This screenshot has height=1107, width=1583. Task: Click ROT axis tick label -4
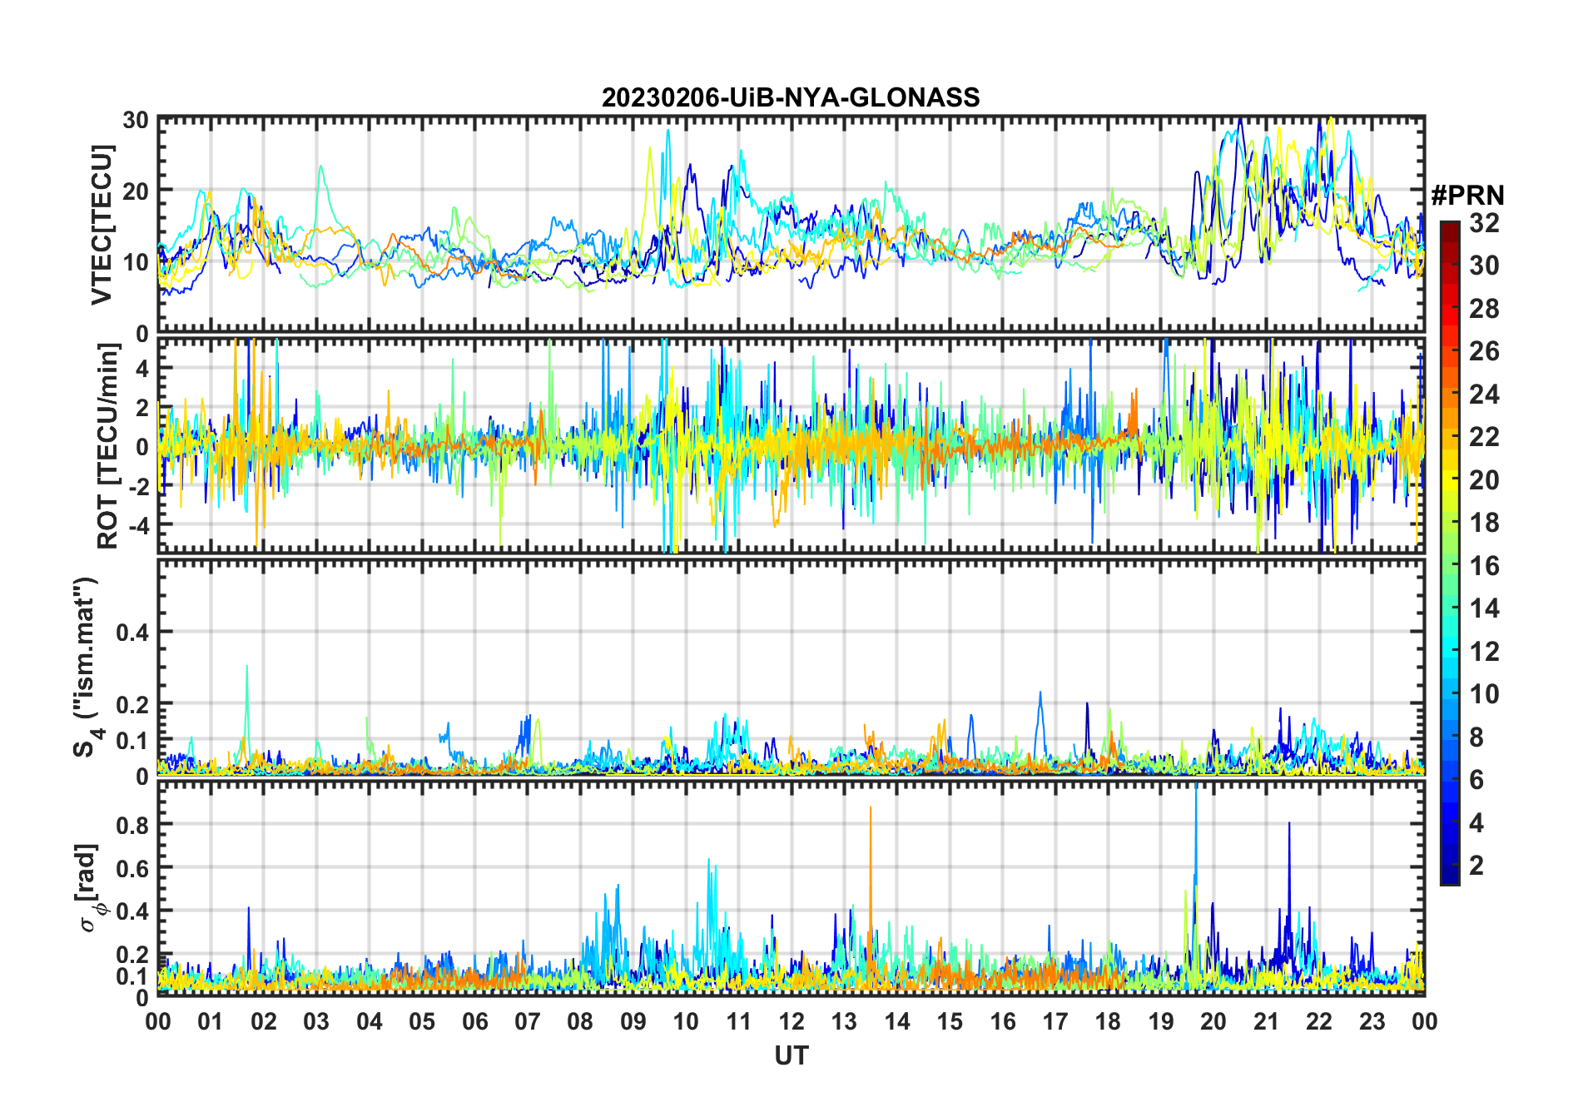(138, 525)
